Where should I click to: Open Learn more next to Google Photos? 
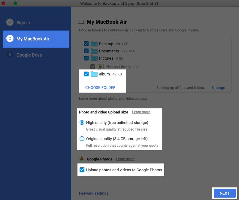coord(125,159)
